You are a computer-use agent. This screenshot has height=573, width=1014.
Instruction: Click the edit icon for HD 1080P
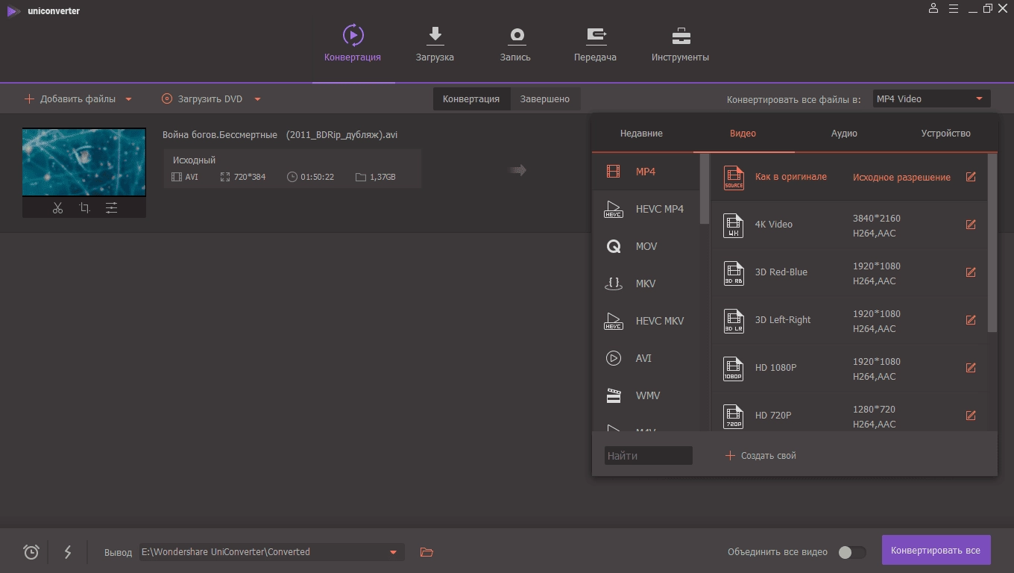pyautogui.click(x=971, y=368)
